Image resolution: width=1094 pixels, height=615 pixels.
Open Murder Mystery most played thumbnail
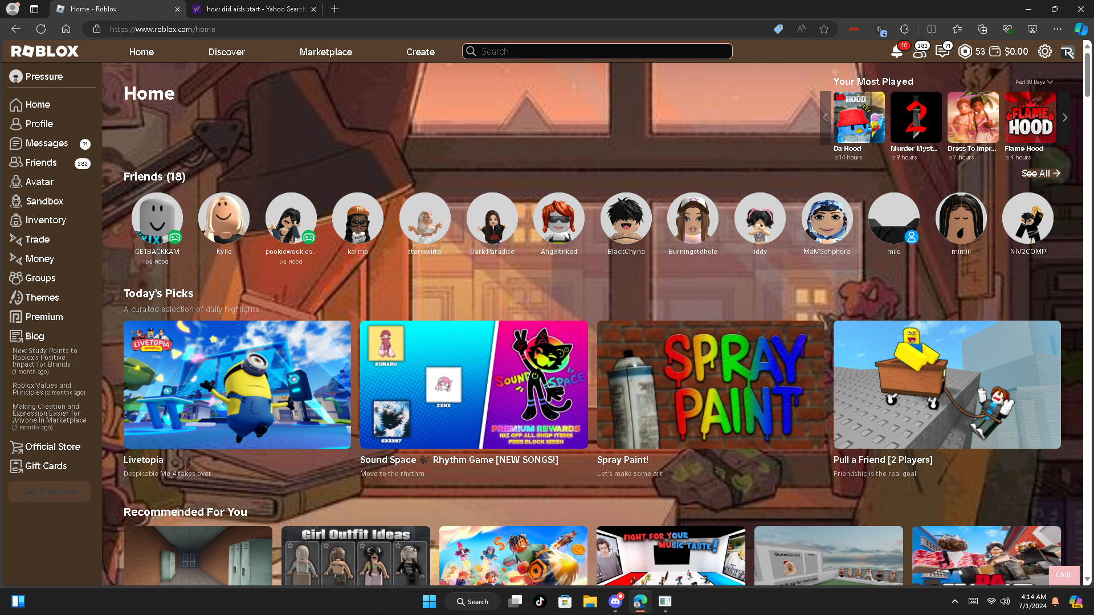(x=916, y=117)
